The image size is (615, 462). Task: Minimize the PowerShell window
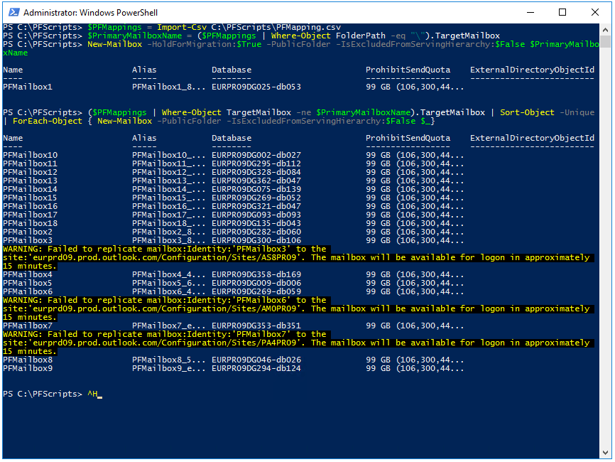(x=530, y=12)
